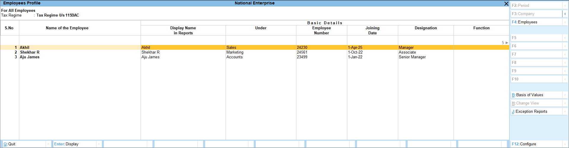Expand the chevron beside H: Change View

click(x=565, y=103)
